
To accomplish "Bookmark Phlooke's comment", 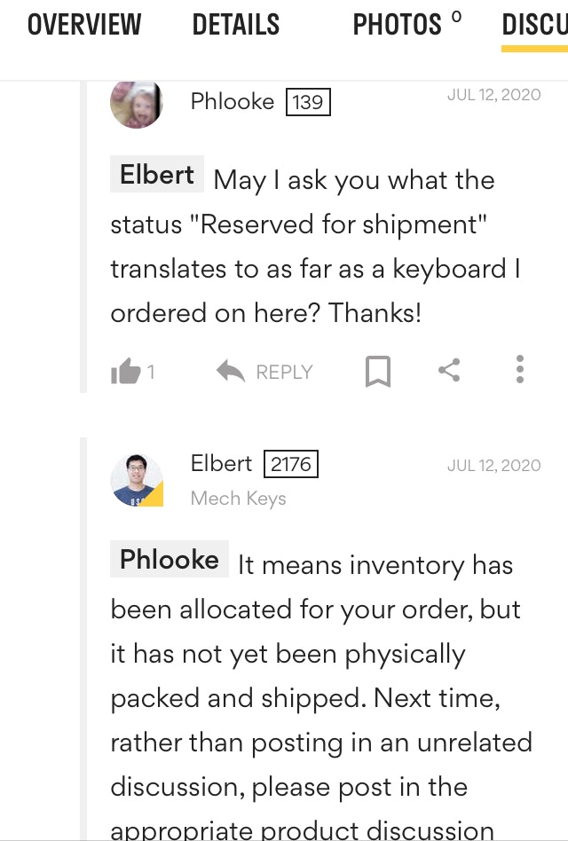I will click(x=378, y=372).
